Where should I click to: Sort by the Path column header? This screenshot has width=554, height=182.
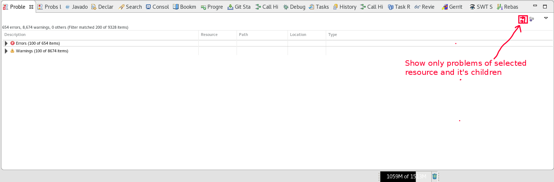262,35
